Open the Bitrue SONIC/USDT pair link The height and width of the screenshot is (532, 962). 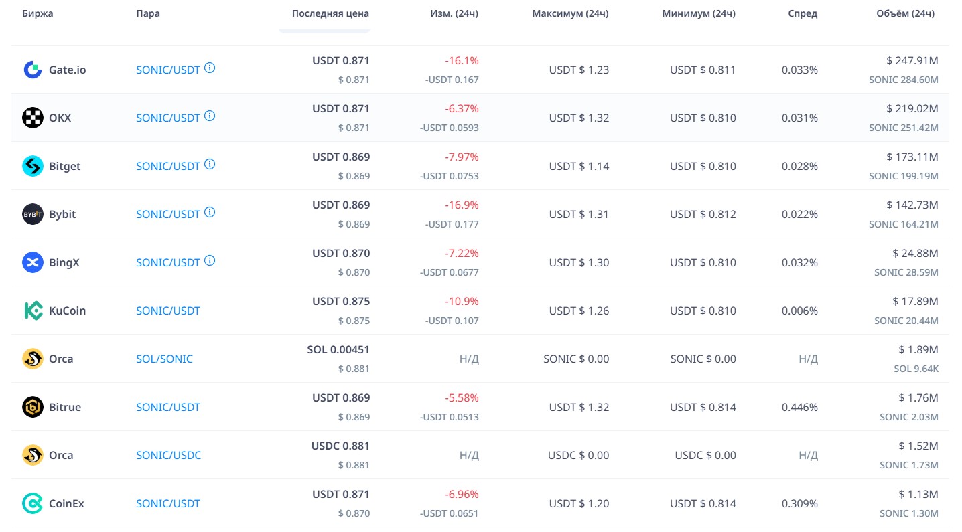pyautogui.click(x=167, y=407)
